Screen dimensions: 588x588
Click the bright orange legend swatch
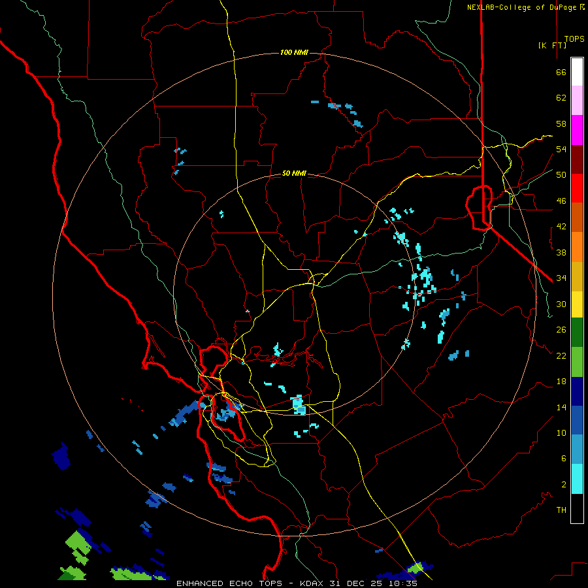tap(577, 247)
